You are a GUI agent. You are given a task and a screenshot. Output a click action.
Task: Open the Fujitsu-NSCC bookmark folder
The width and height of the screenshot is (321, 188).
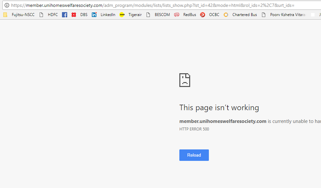click(x=19, y=15)
